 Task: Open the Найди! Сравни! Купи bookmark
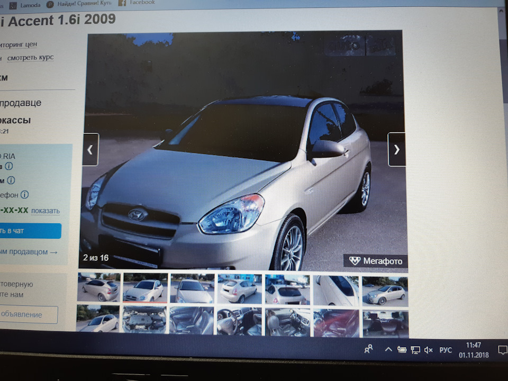pos(79,4)
